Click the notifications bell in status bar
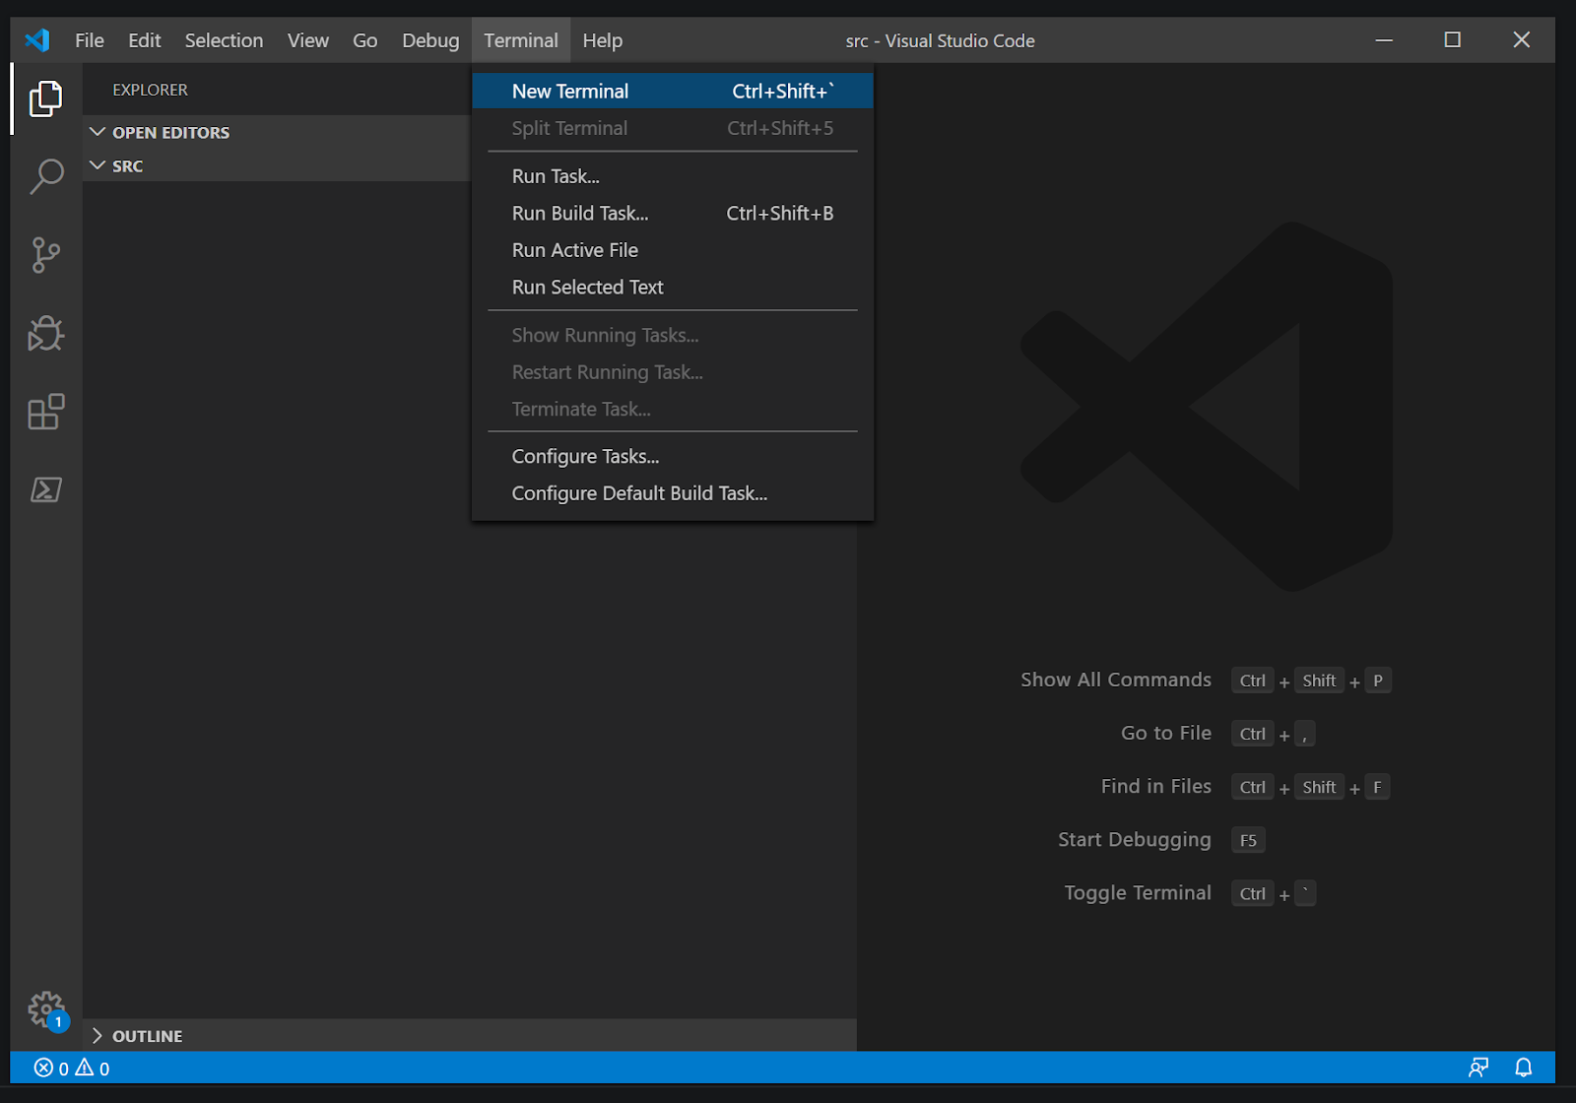 pyautogui.click(x=1523, y=1068)
